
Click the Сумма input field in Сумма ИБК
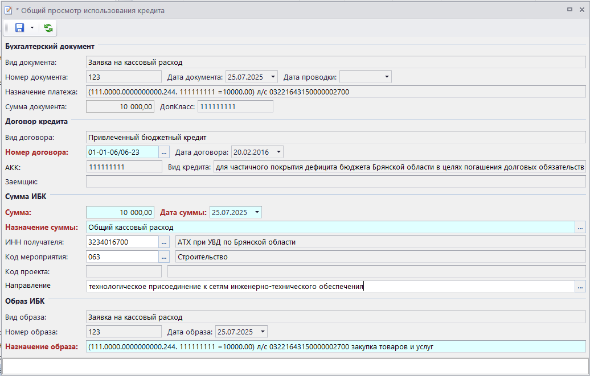(120, 212)
